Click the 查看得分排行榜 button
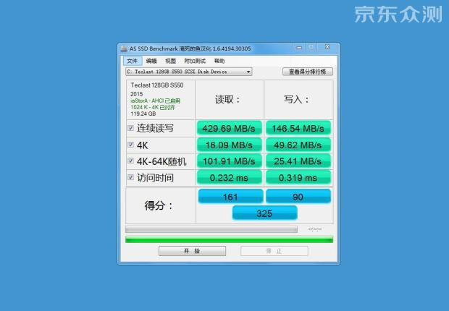The image size is (449, 311). click(x=308, y=72)
